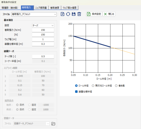Click the delete trash icon

pos(79,14)
